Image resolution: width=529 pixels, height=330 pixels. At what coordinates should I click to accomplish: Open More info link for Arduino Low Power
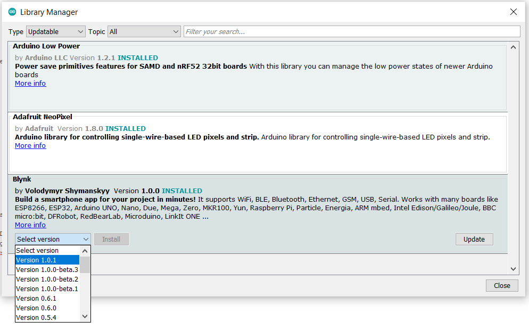30,84
